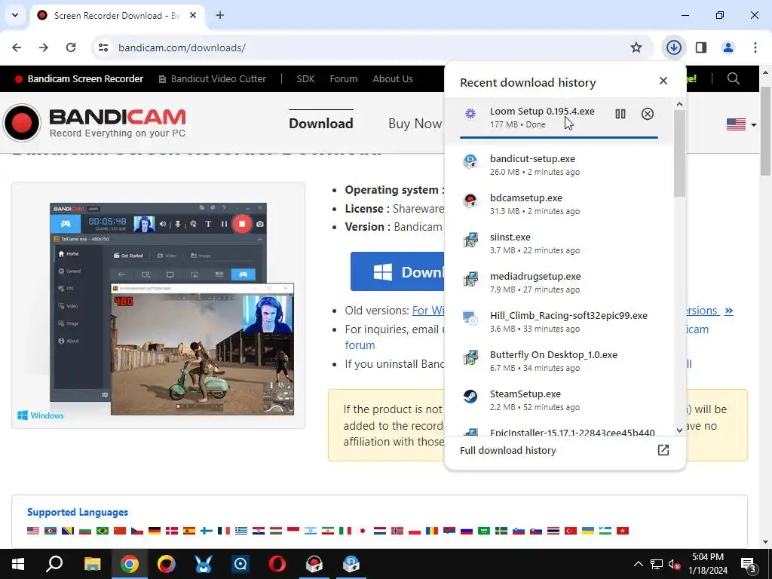Click the Loom Setup 0.195.4.exe file name
The width and height of the screenshot is (772, 579).
(542, 112)
